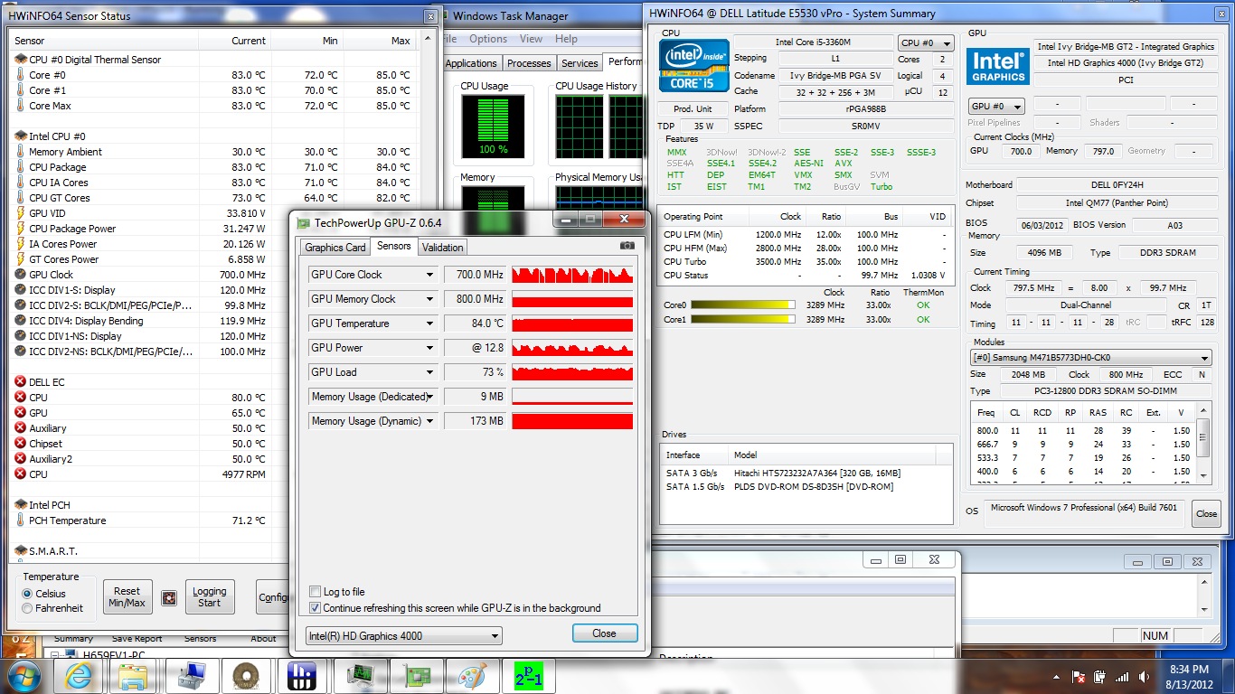This screenshot has width=1235, height=694.
Task: Click the CPU Package Power lightning icon
Action: coord(21,229)
